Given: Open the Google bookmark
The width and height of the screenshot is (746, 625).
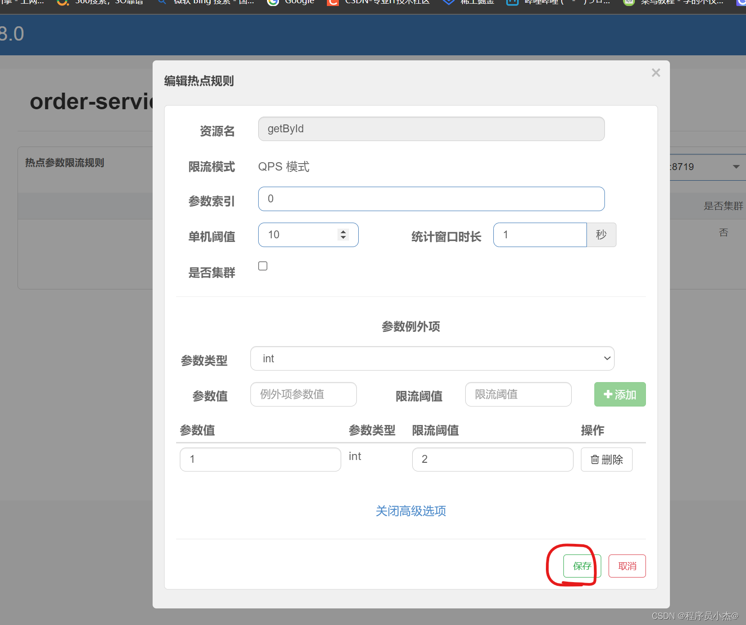Looking at the screenshot, I should coord(291,2).
